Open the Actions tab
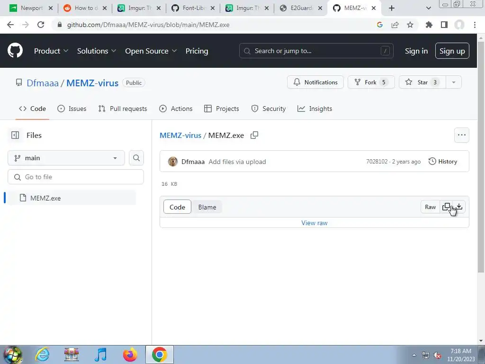This screenshot has height=364, width=485. click(176, 109)
